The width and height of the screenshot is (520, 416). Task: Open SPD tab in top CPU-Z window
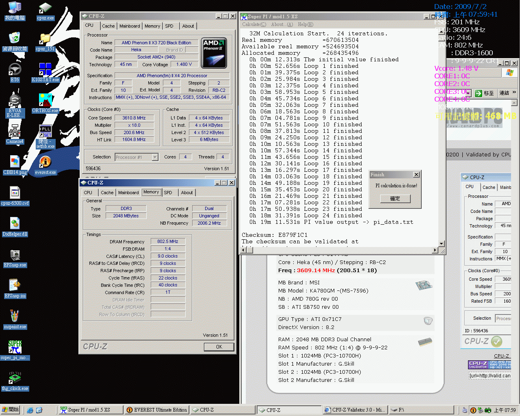169,26
